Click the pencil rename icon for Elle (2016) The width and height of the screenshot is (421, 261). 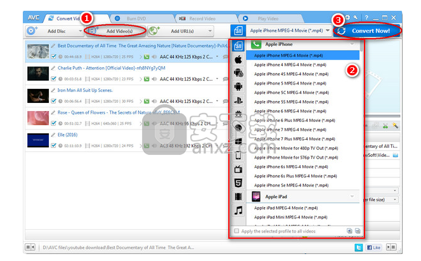(x=53, y=135)
